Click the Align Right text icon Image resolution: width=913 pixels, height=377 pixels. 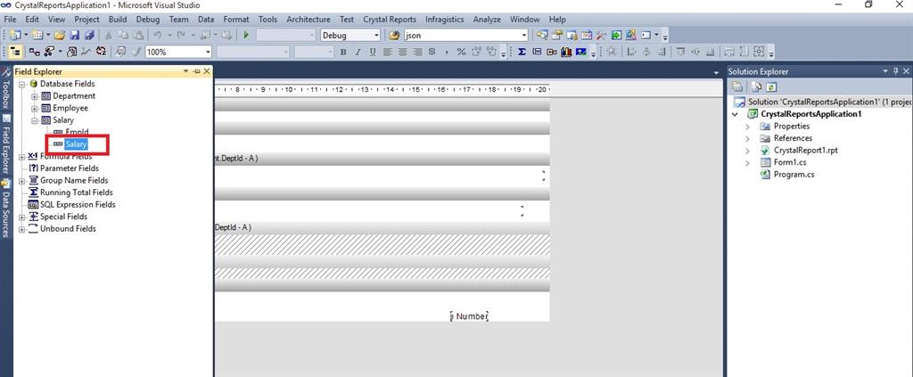click(x=417, y=52)
